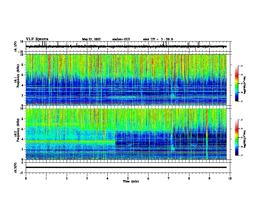Screen dimensions: 259x200
Task: Select the date "May 23, 2025"
Action: click(x=91, y=39)
